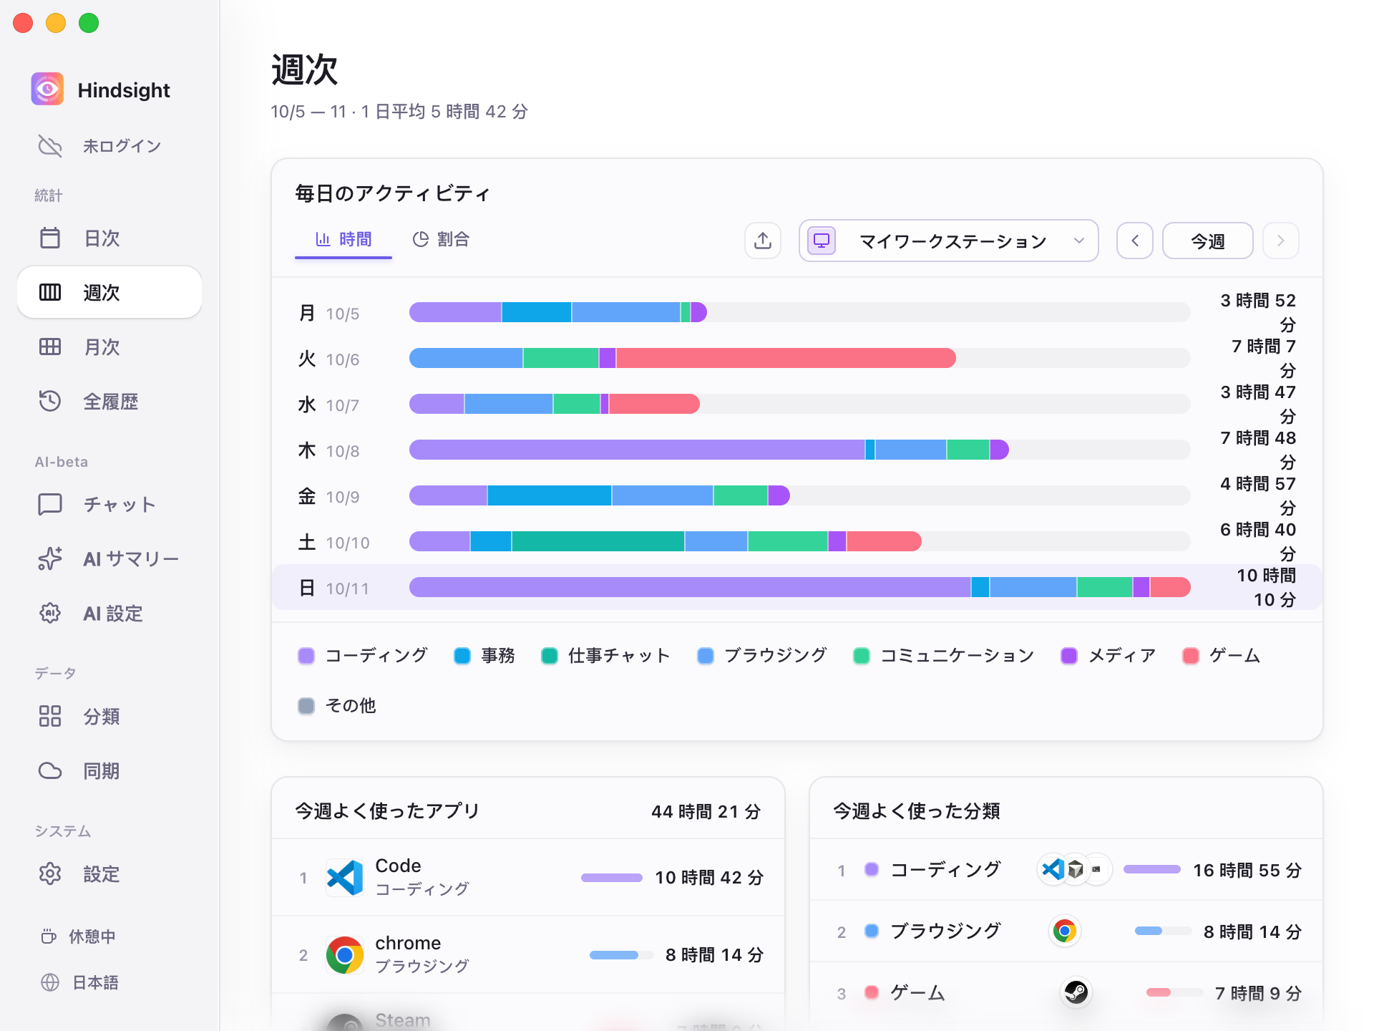Click the 分類 categories grid icon
The height and width of the screenshot is (1031, 1374).
[50, 717]
